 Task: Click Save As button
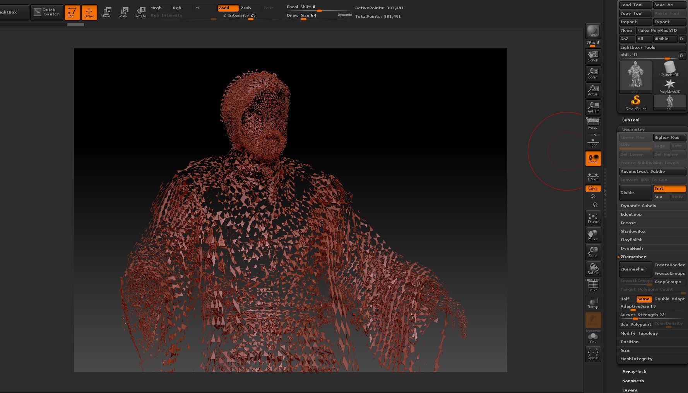click(x=669, y=5)
